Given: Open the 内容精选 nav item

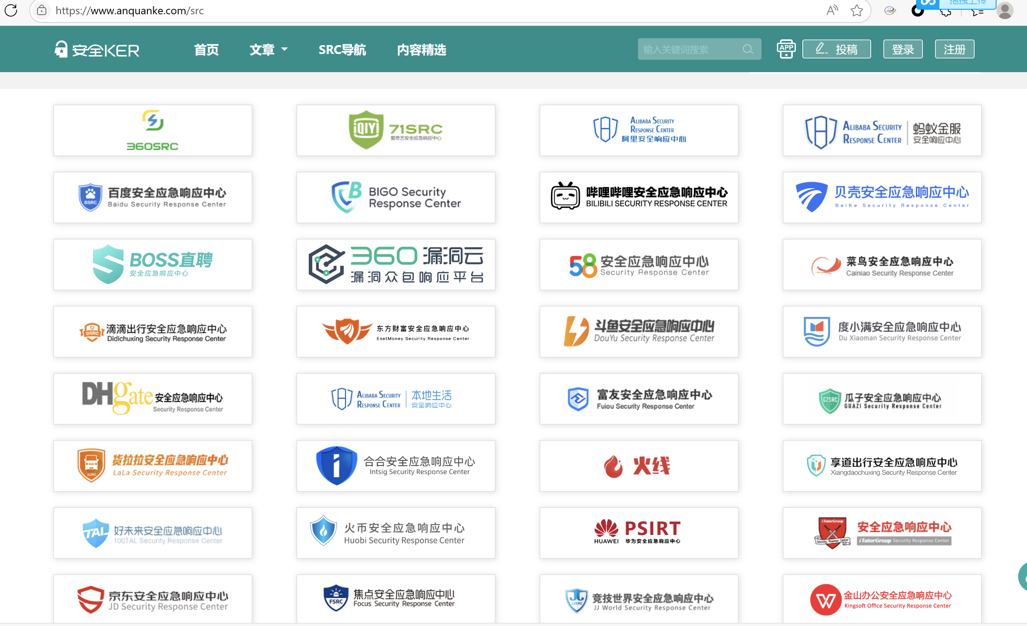Looking at the screenshot, I should point(421,50).
